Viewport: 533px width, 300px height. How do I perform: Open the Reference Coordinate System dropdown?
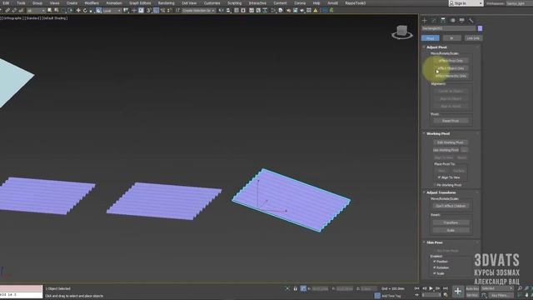point(112,11)
